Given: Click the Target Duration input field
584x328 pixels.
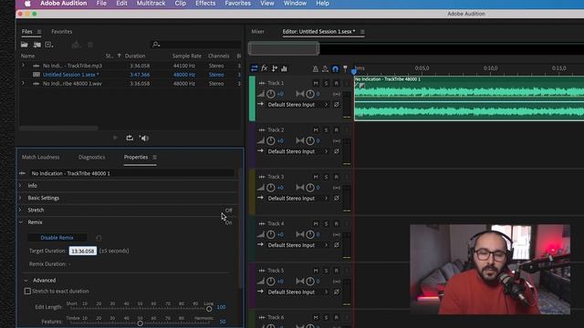Looking at the screenshot, I should click(83, 251).
